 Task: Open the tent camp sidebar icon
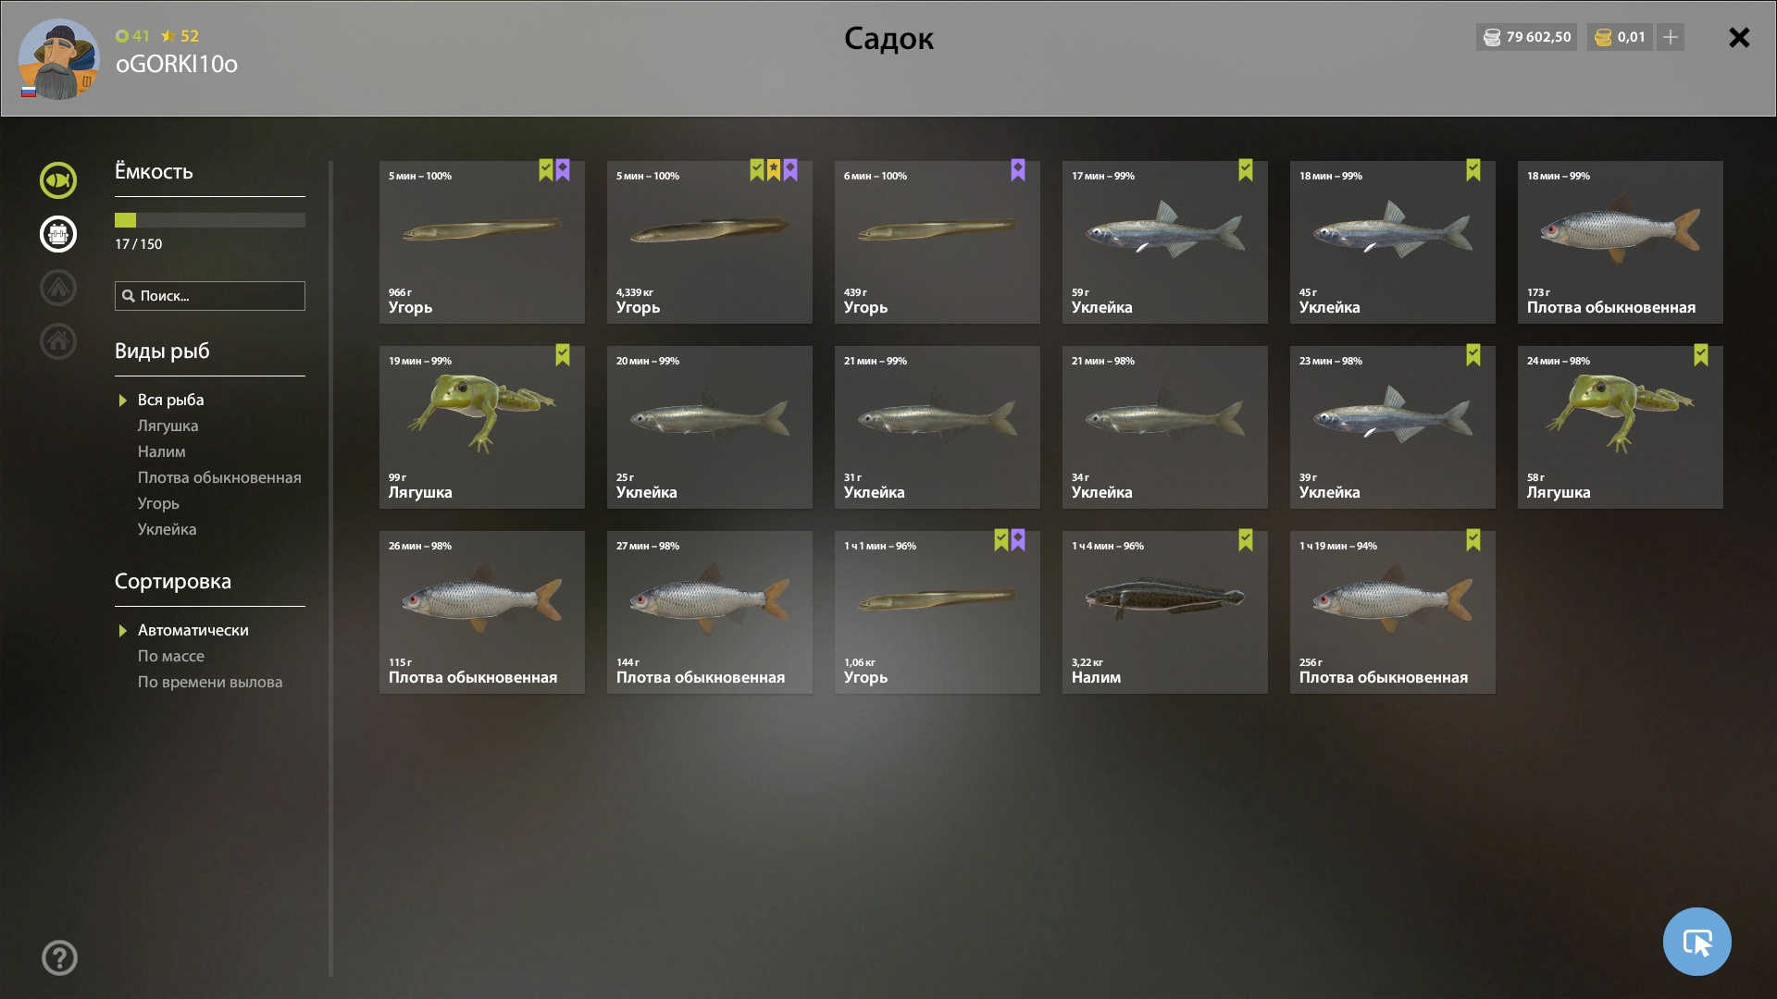[58, 288]
